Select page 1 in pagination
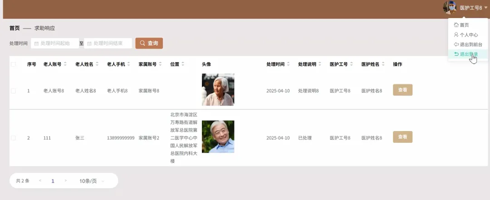Image resolution: width=490 pixels, height=200 pixels. point(53,181)
